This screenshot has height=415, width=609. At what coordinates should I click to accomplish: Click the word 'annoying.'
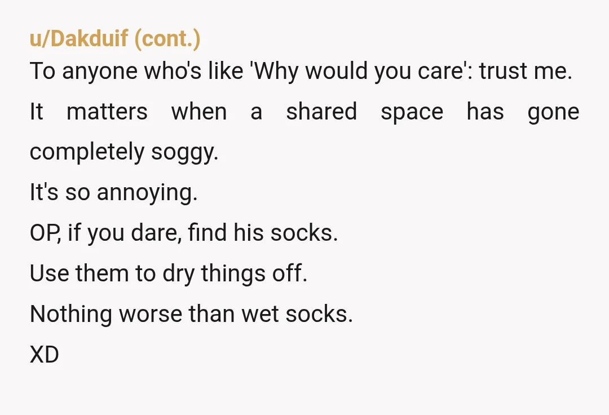pos(147,193)
